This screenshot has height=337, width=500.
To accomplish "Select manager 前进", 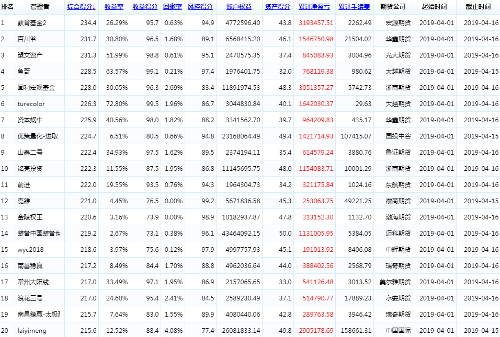I will click(24, 185).
